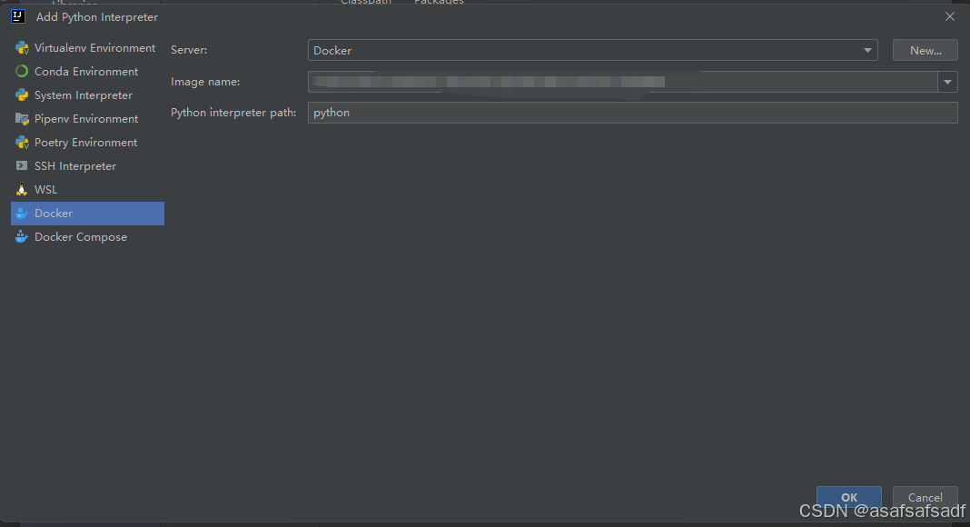
Task: Click the Poetry Environment icon
Action: [x=22, y=143]
